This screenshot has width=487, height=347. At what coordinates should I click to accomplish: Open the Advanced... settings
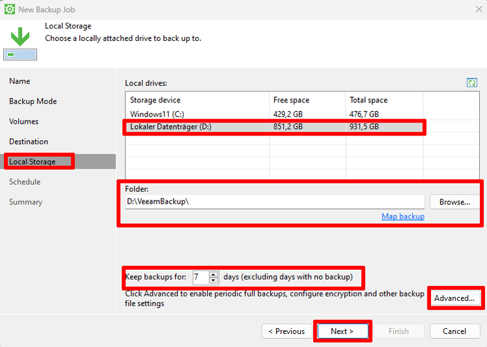pos(455,298)
